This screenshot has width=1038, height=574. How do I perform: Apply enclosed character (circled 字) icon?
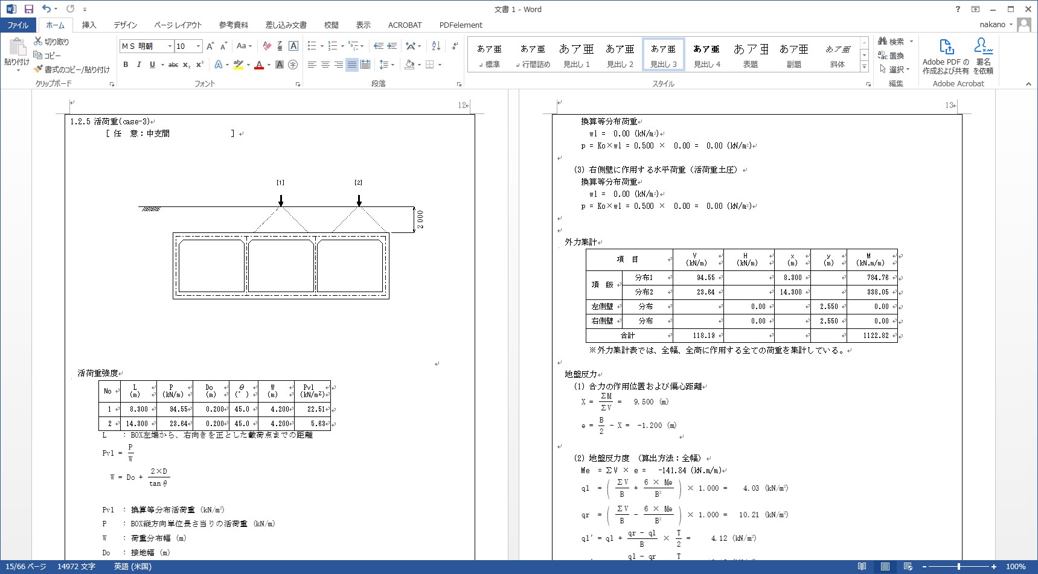coord(293,65)
